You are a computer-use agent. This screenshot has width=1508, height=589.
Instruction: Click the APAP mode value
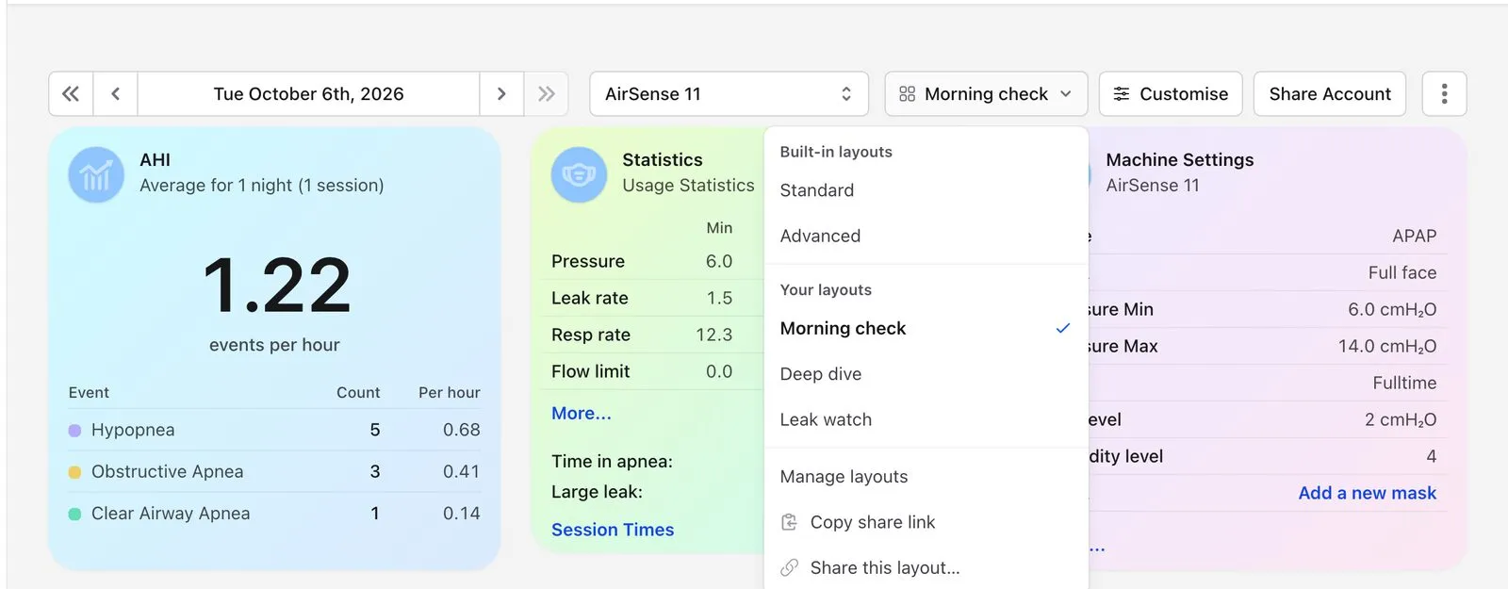[x=1415, y=236]
